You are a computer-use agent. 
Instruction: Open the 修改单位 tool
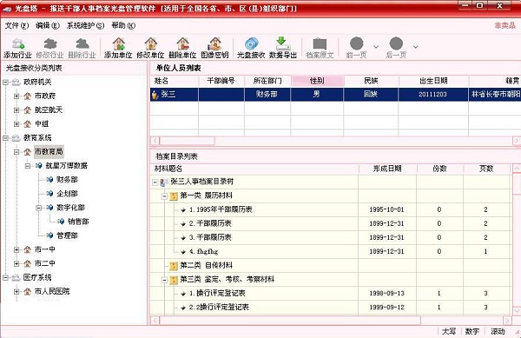(150, 48)
